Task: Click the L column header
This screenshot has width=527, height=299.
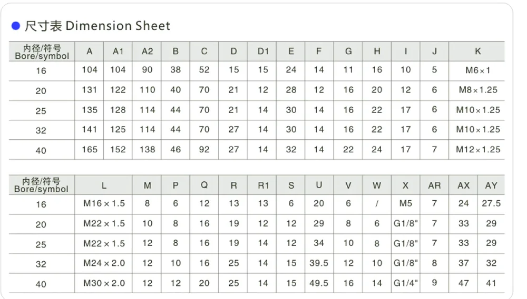Action: (104, 185)
